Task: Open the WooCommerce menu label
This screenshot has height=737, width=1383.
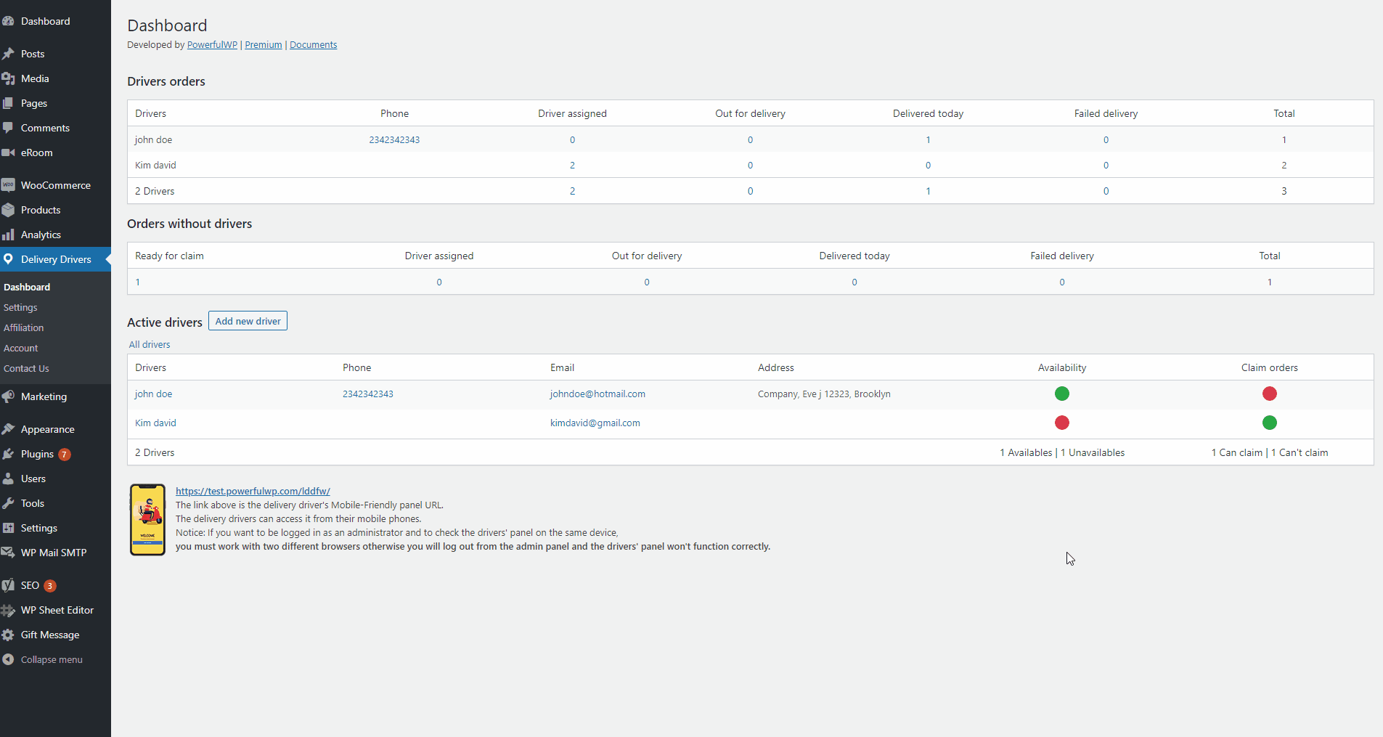Action: click(56, 185)
